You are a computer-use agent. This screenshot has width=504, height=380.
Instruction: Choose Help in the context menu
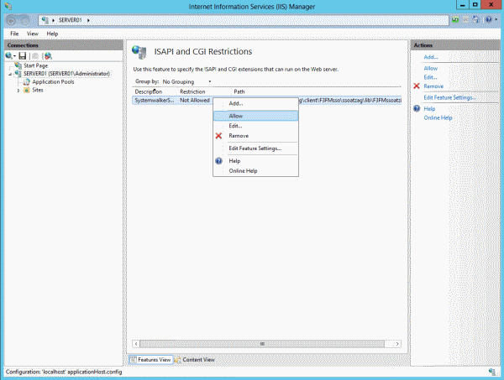click(256, 161)
